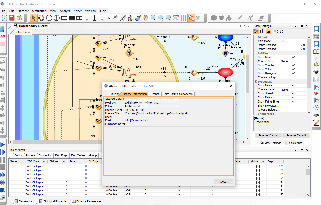This screenshot has width=321, height=205.
Task: Click Save As Default button
Action: pos(296,135)
